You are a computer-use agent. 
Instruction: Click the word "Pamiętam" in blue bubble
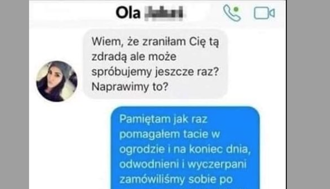[145, 119]
